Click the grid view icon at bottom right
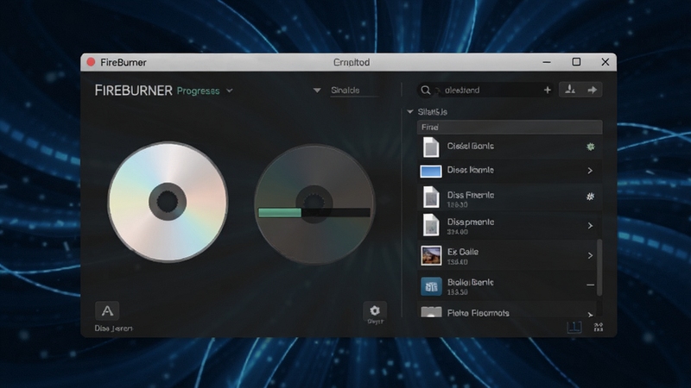This screenshot has height=388, width=691. click(598, 327)
